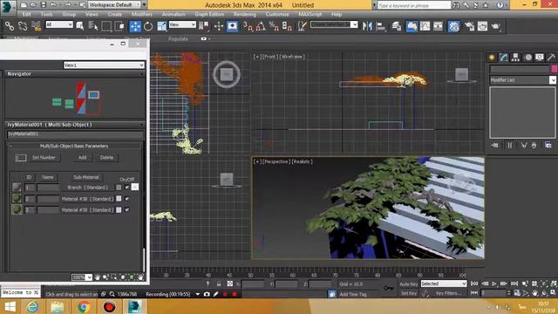Image resolution: width=558 pixels, height=314 pixels.
Task: Open the Create command panel tab
Action: point(492,58)
